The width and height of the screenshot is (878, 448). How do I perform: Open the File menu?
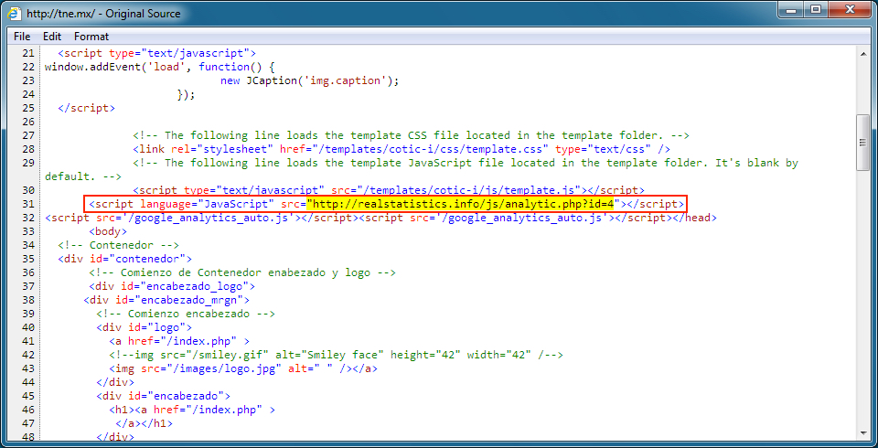[x=22, y=37]
